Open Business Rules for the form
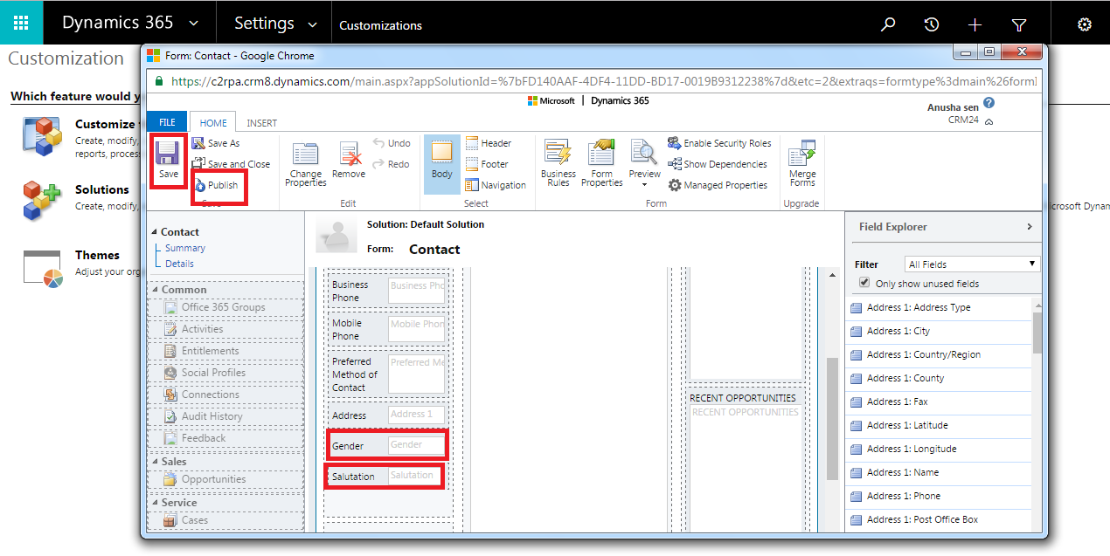Image resolution: width=1110 pixels, height=556 pixels. pos(558,163)
